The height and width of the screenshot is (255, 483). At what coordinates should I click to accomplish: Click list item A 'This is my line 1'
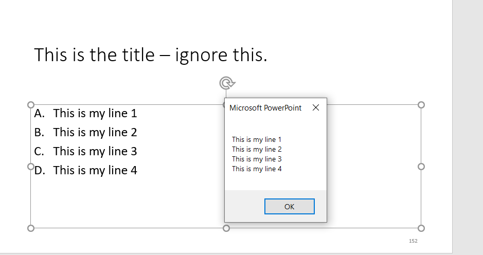pyautogui.click(x=95, y=113)
